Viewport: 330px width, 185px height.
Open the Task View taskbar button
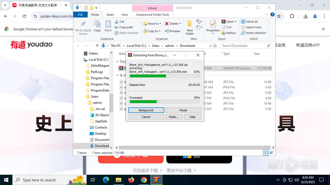point(93,180)
